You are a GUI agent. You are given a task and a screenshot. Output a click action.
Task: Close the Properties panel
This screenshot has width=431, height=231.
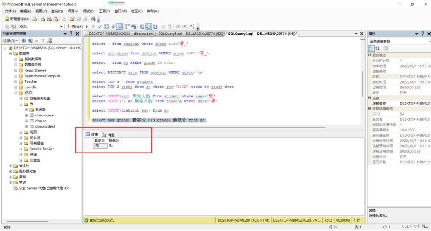[x=428, y=34]
